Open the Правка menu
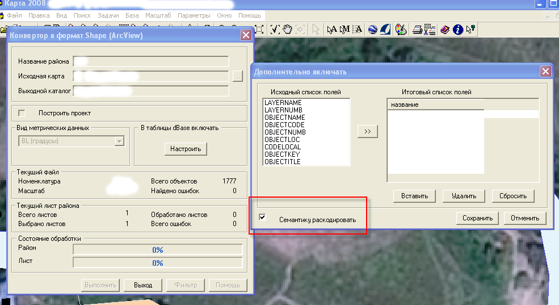The width and height of the screenshot is (559, 305). click(x=39, y=15)
